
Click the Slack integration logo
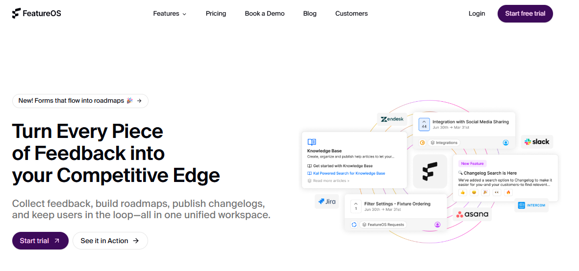point(537,141)
